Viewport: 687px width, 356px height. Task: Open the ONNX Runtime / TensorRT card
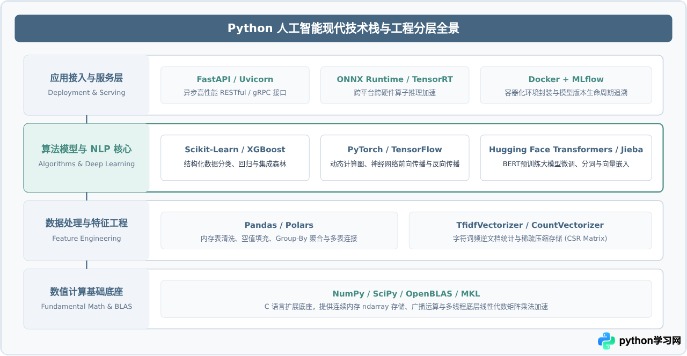[395, 85]
